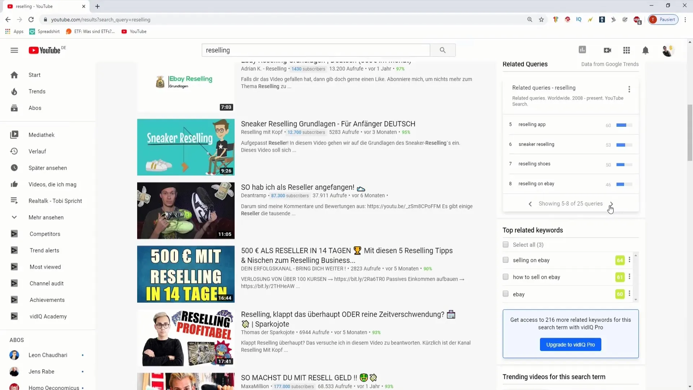Click the create video camera icon
Image resolution: width=693 pixels, height=390 pixels.
tap(607, 50)
